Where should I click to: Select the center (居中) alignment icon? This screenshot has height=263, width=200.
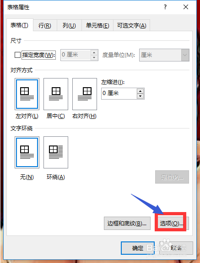pos(56,94)
